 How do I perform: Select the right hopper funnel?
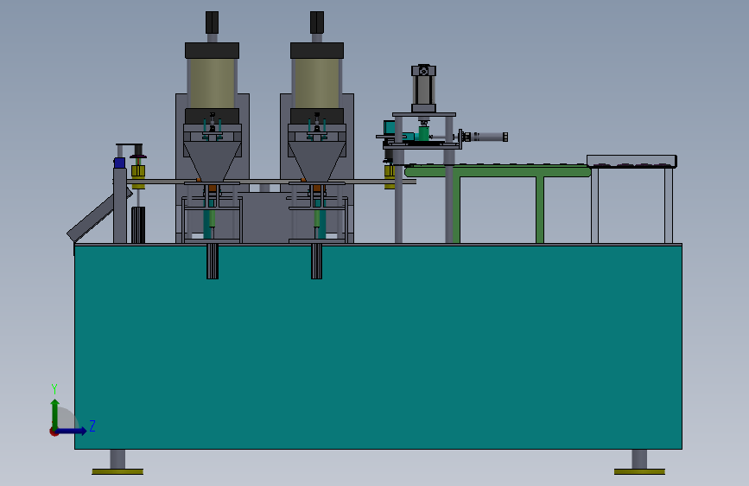pyautogui.click(x=317, y=161)
